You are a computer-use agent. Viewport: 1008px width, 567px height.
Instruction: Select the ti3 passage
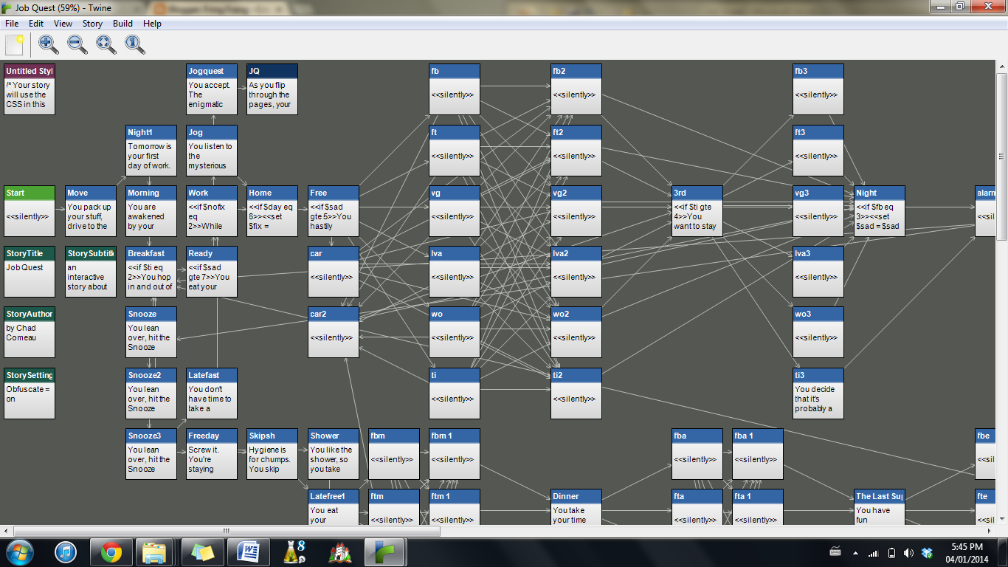click(x=818, y=393)
